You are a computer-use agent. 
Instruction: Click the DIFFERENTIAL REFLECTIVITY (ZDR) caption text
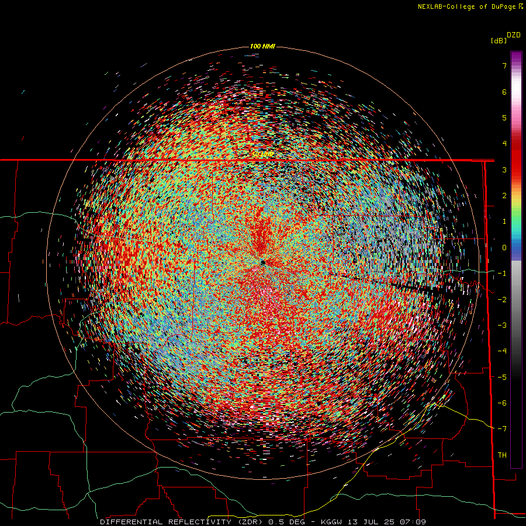180,522
